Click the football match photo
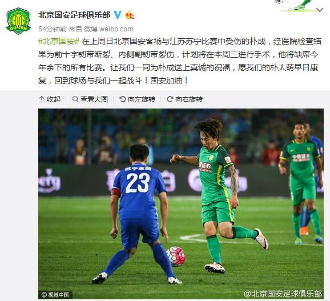The width and height of the screenshot is (330, 301). coord(181,204)
